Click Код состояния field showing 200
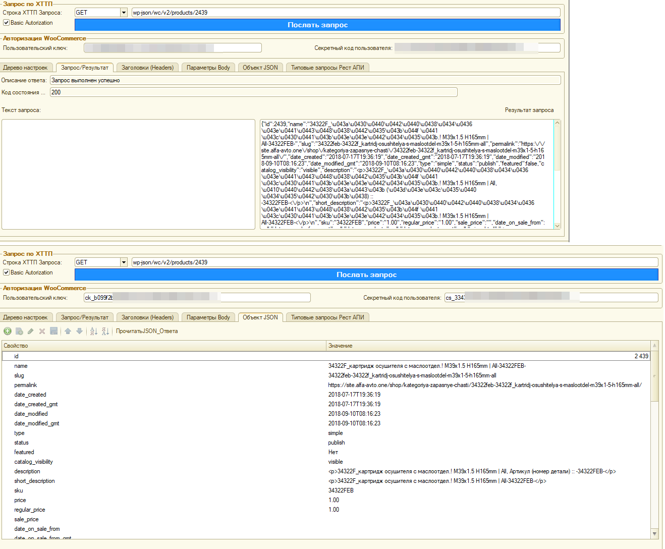 click(x=254, y=92)
